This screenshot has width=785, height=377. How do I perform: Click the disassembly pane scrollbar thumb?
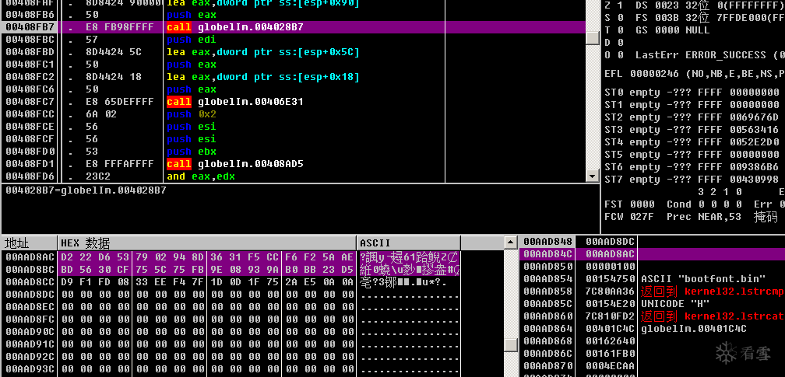593,38
